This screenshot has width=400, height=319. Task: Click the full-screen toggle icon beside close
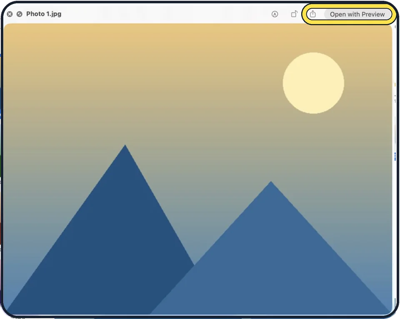[20, 14]
